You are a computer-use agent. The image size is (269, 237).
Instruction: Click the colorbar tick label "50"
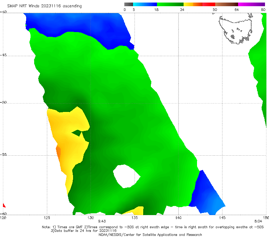(215, 9)
